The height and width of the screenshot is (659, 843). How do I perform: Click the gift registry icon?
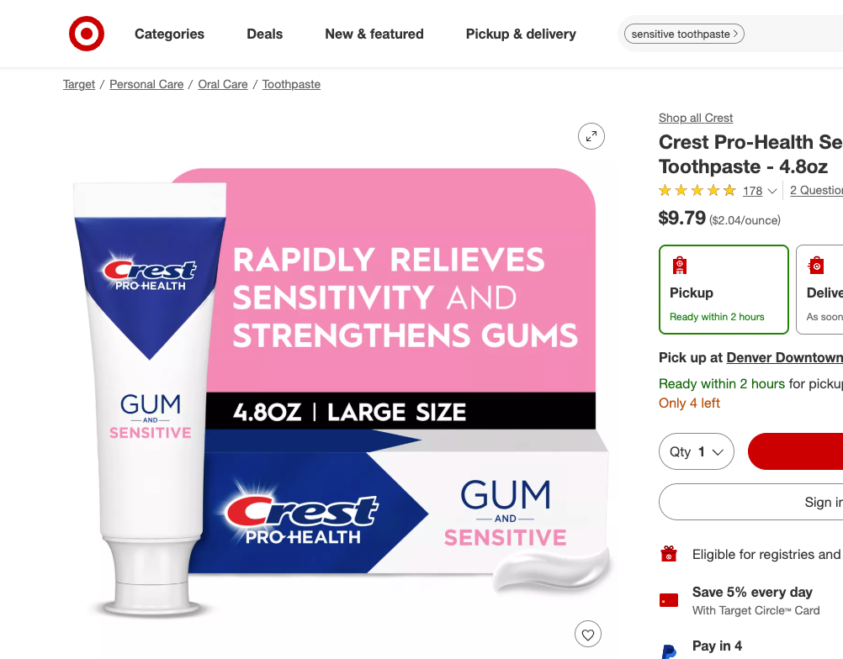(669, 554)
